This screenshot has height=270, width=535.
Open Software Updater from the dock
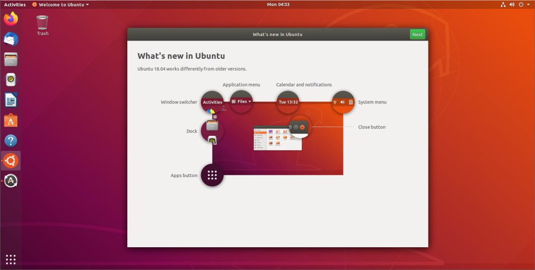tap(11, 181)
